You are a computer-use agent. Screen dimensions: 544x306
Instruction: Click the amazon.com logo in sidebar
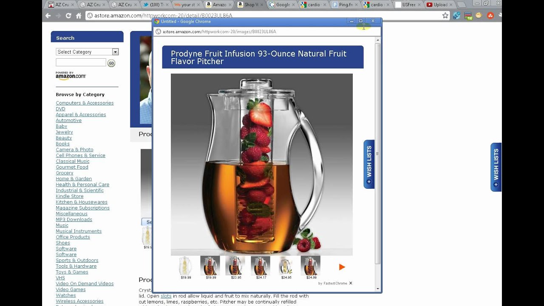coord(71,76)
